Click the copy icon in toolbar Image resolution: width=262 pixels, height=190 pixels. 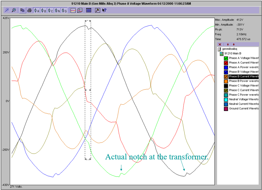22,10
